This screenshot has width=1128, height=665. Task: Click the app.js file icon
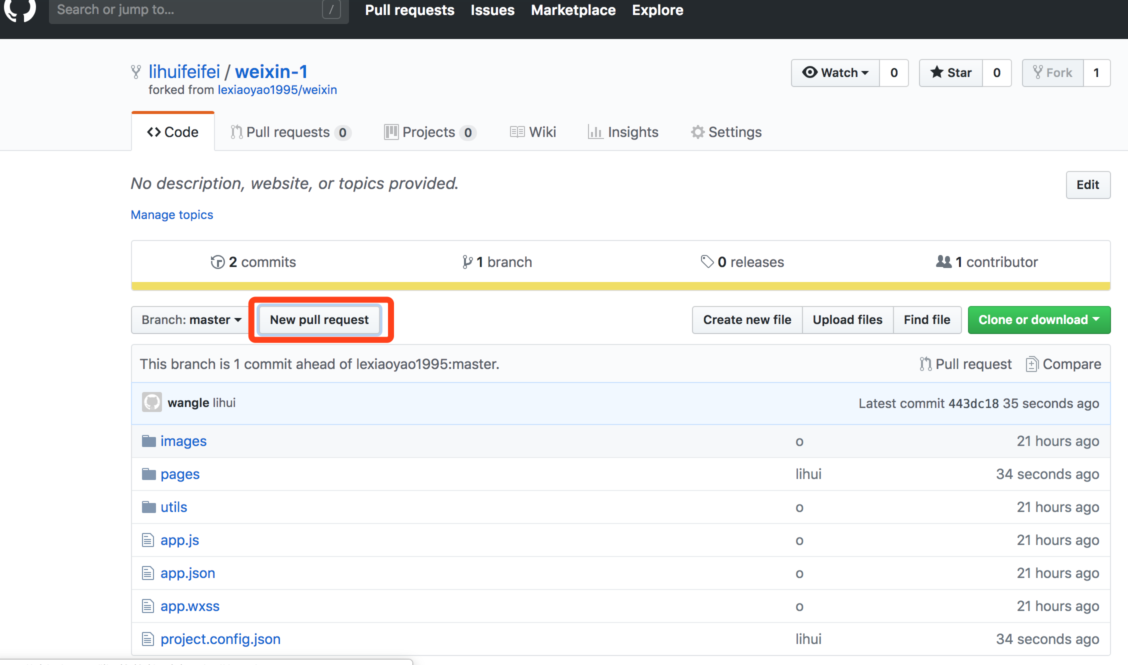coord(147,540)
